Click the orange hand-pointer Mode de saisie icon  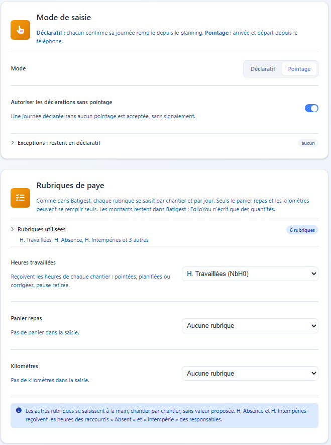(21, 30)
